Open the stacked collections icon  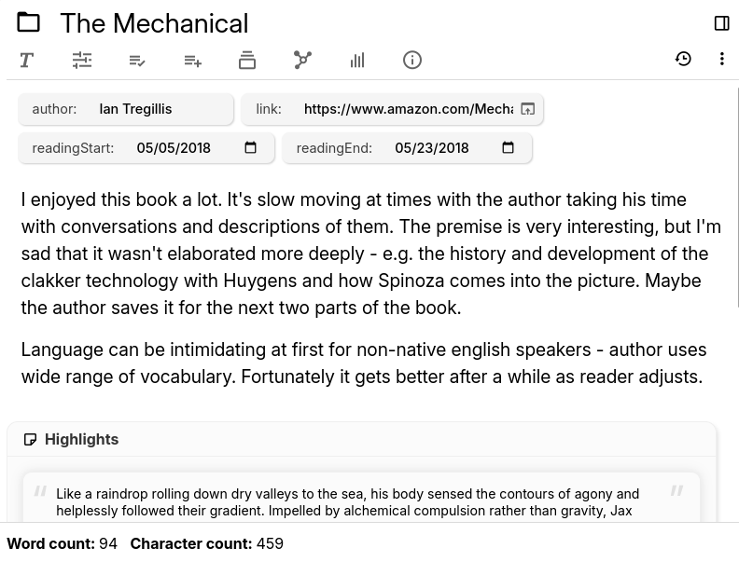click(247, 61)
